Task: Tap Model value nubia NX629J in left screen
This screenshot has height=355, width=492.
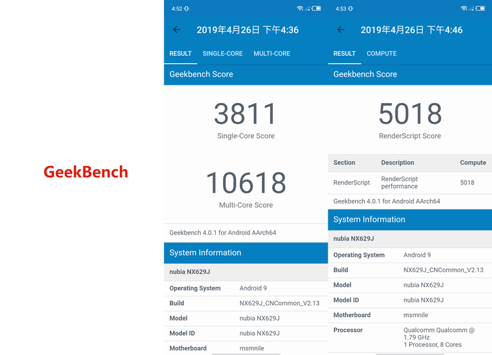Action: (x=259, y=318)
